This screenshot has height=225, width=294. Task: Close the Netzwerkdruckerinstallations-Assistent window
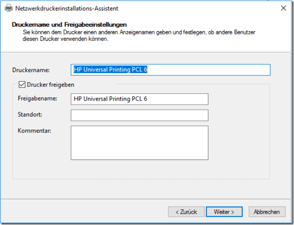(283, 8)
